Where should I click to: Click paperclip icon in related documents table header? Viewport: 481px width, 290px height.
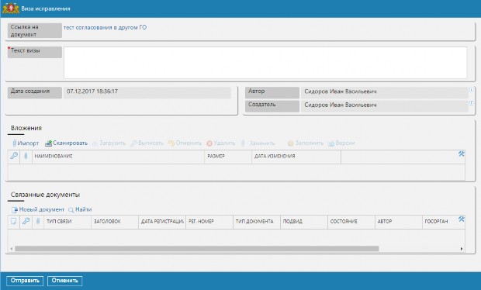pyautogui.click(x=38, y=221)
